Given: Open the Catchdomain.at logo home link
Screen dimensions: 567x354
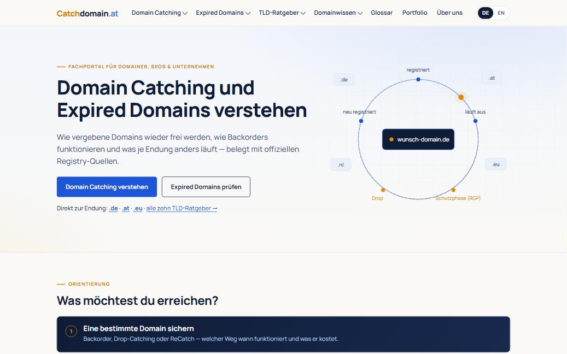Looking at the screenshot, I should [x=87, y=13].
